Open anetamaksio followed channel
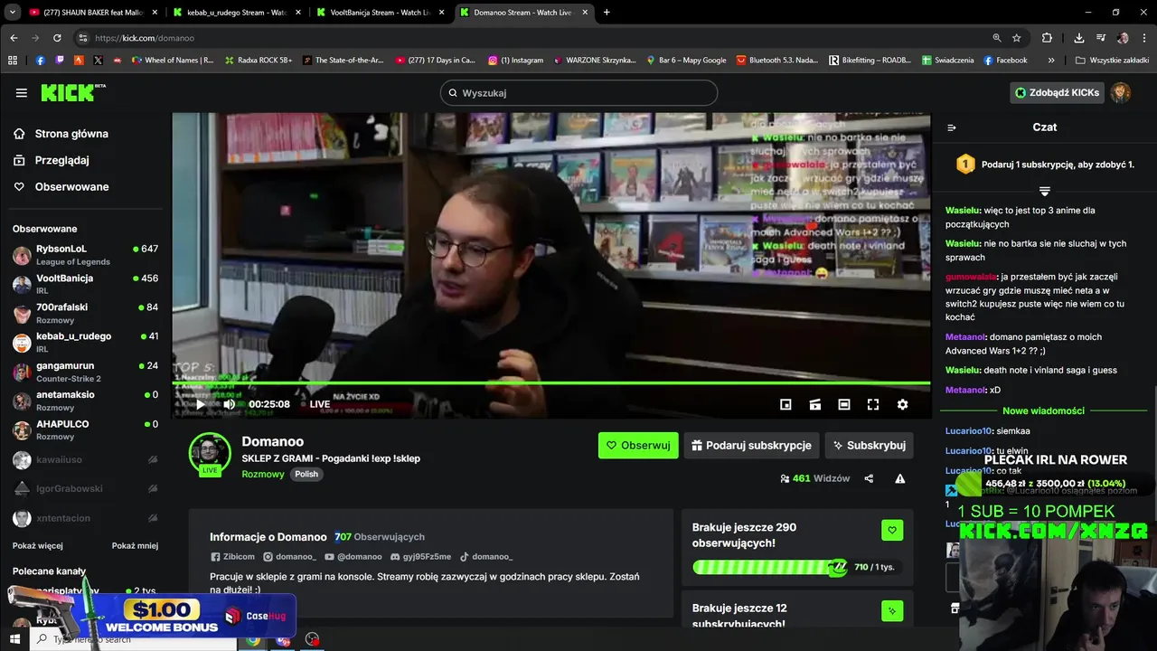The height and width of the screenshot is (651, 1157). pyautogui.click(x=85, y=401)
